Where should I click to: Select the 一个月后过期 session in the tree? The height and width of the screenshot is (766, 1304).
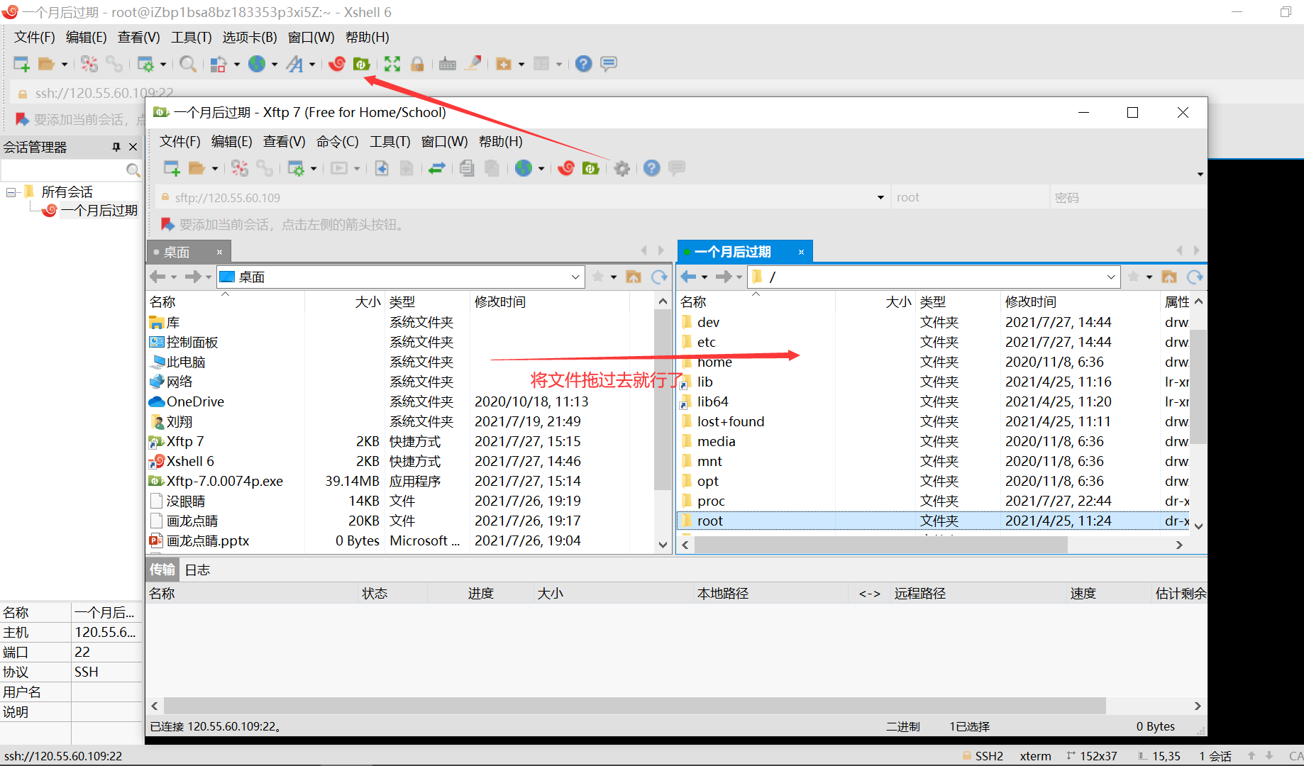tap(99, 211)
